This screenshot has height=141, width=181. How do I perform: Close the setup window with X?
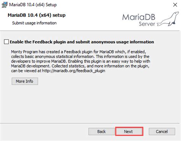click(x=175, y=5)
